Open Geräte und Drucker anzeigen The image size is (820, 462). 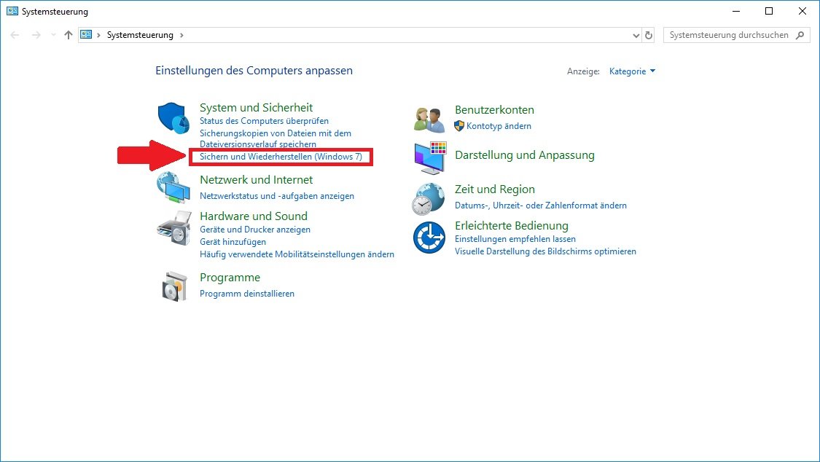click(x=255, y=230)
